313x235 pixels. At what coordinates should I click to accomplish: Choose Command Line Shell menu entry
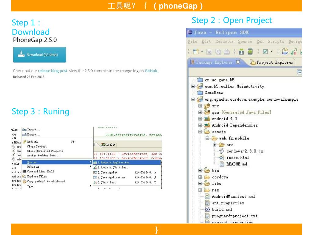(41, 171)
